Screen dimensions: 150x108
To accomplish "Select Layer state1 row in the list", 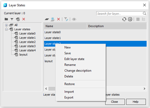I will (95, 38).
